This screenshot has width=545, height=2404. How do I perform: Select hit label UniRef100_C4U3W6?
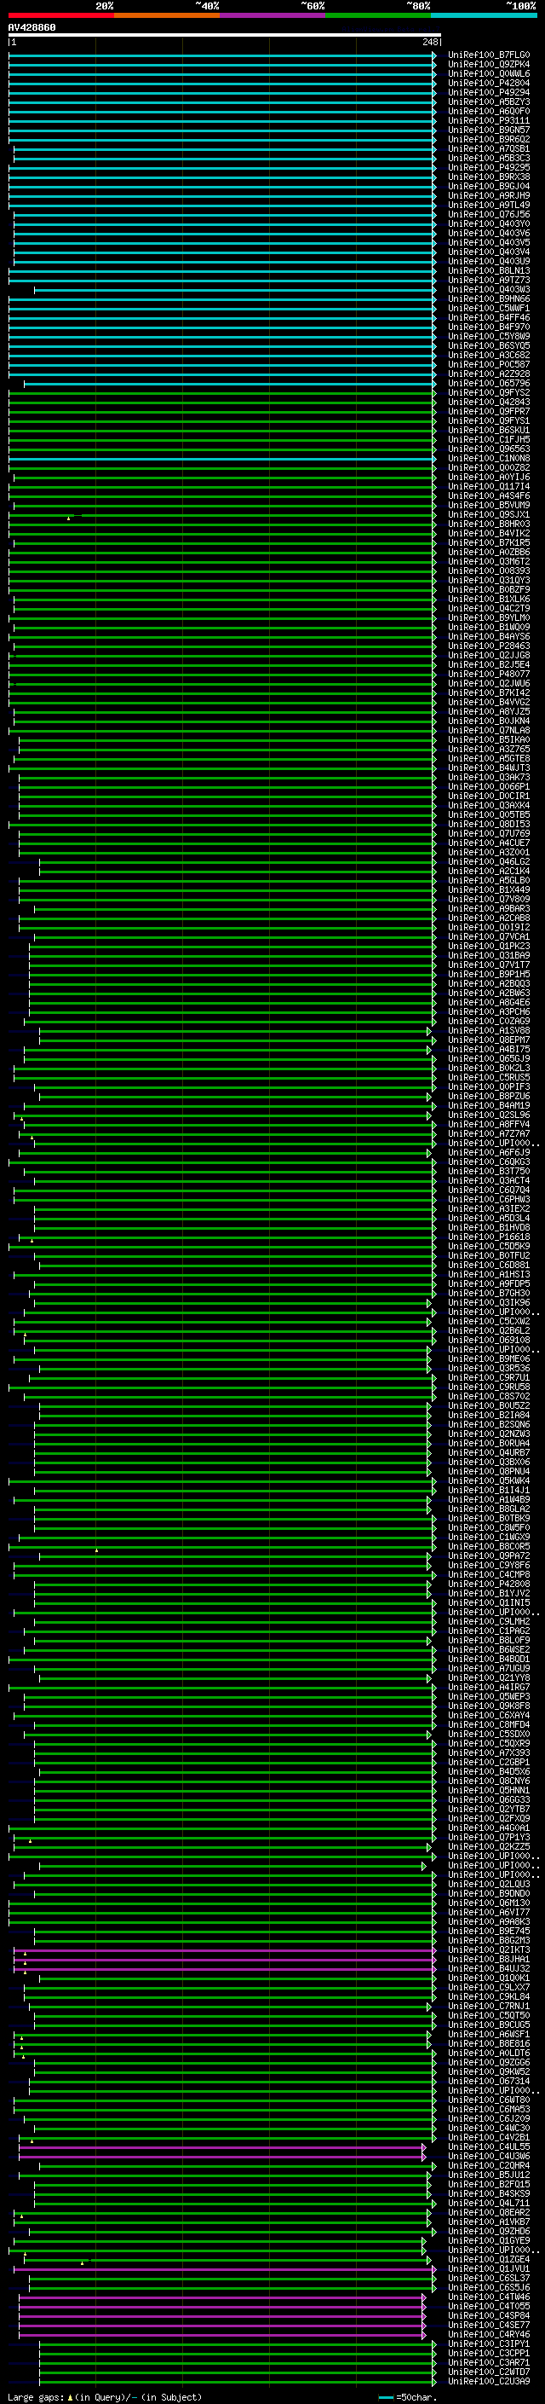[x=489, y=2156]
